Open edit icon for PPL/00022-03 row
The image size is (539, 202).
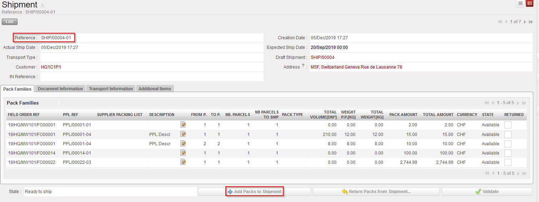pyautogui.click(x=183, y=162)
